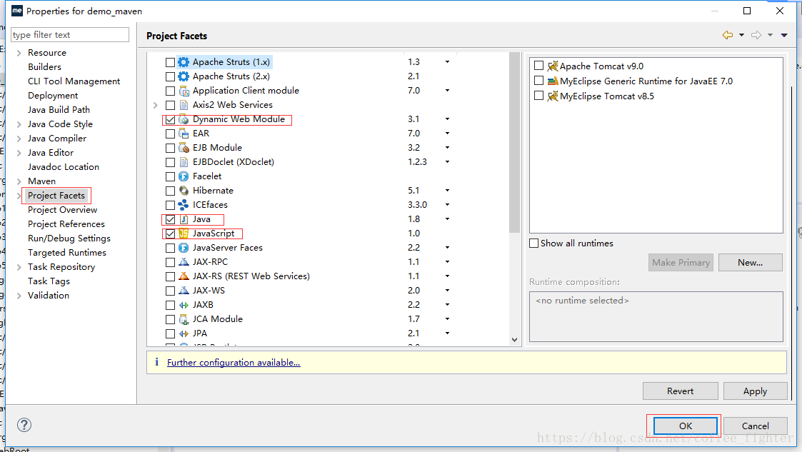Viewport: 802px width, 452px height.
Task: Click the facets list vertical scrollbar
Action: coord(514,143)
